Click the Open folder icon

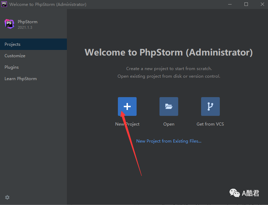tap(169, 106)
